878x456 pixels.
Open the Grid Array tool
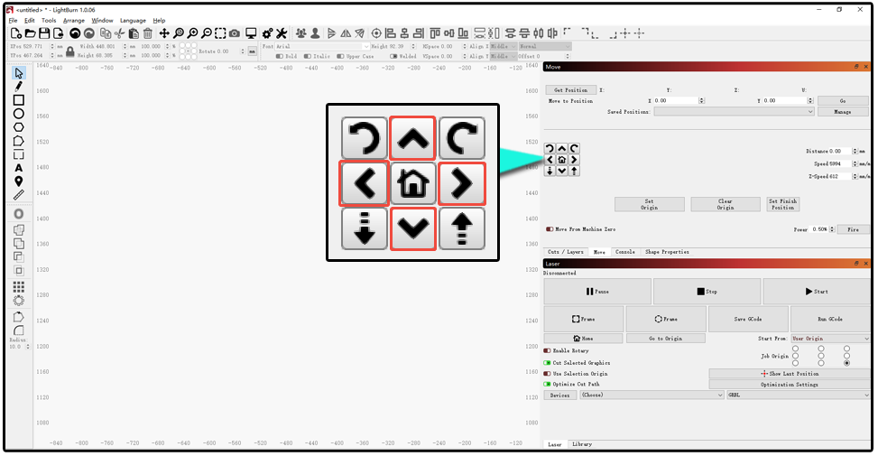pyautogui.click(x=18, y=287)
